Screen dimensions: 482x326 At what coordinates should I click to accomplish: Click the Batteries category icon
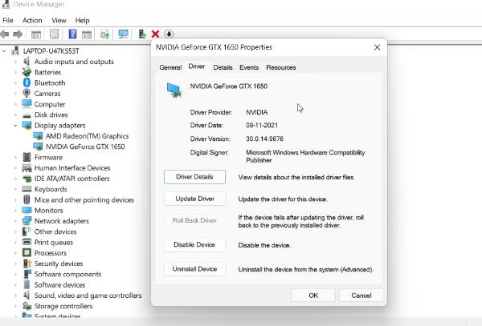[27, 72]
